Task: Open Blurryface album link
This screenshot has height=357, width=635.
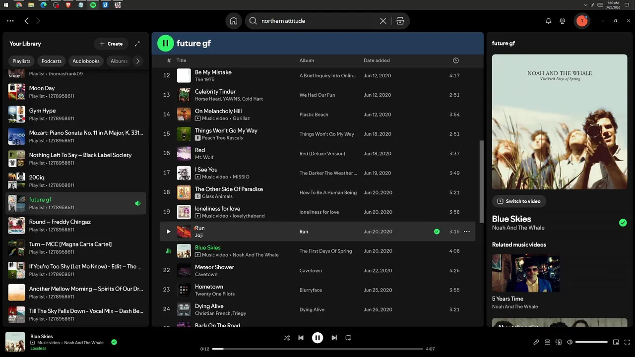Action: tap(311, 290)
